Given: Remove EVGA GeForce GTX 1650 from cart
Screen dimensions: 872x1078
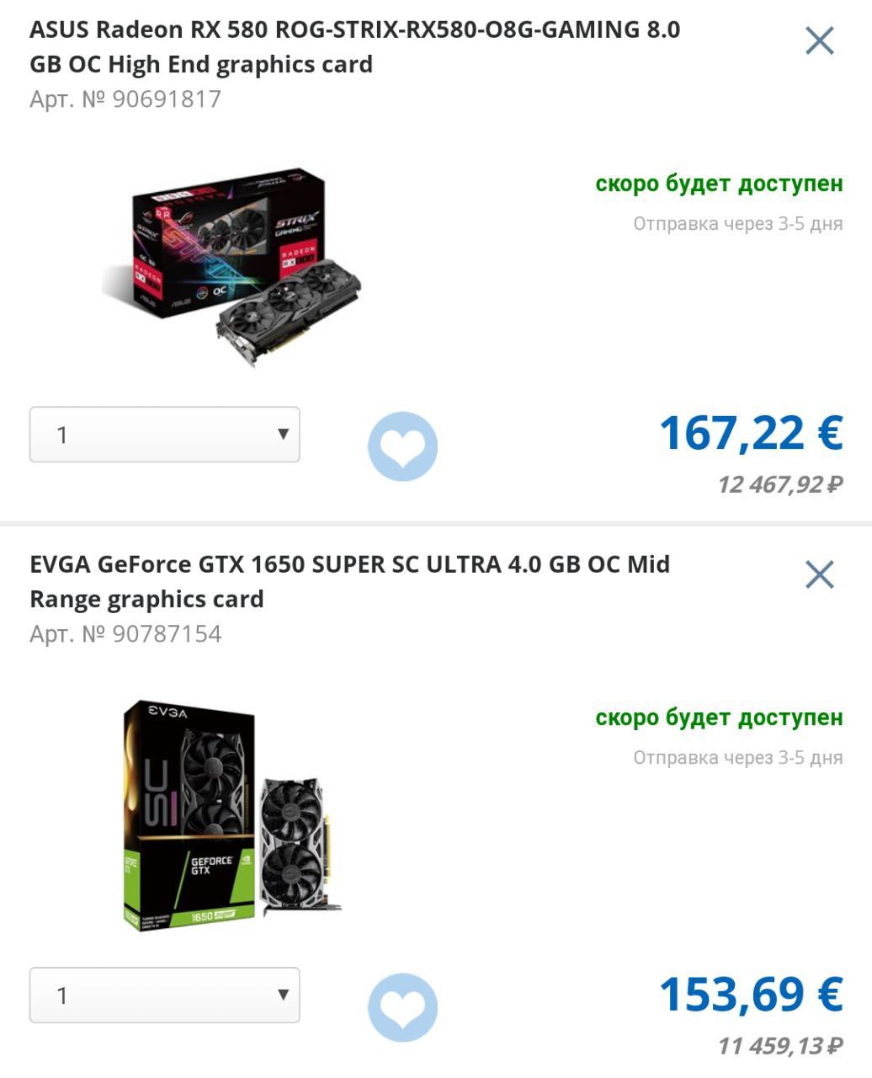Looking at the screenshot, I should 819,574.
